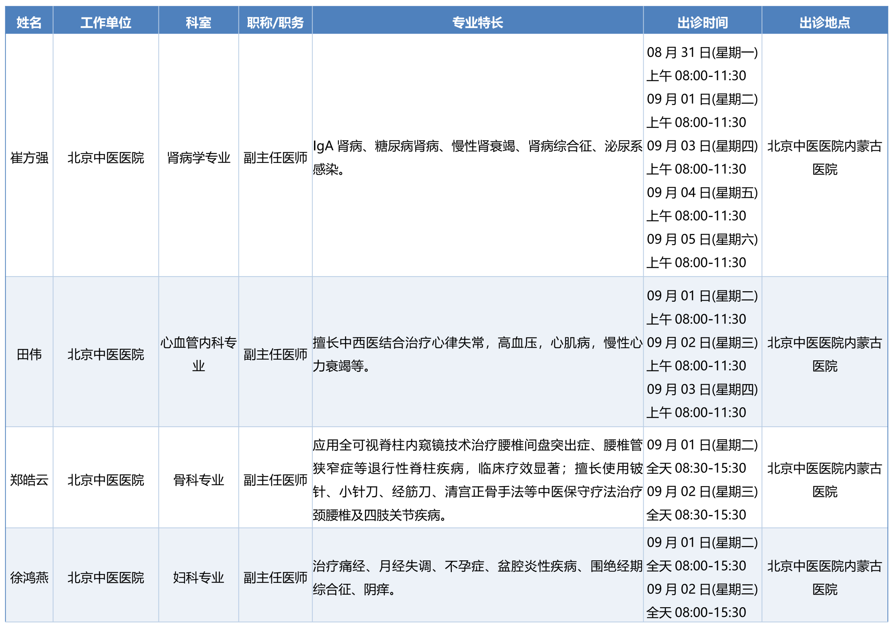Viewport: 894px width, 632px height.
Task: Select 北京中医医院 in 田伟's row
Action: (106, 354)
